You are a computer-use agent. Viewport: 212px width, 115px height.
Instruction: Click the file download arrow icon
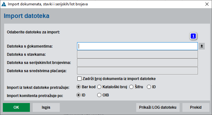point(202,46)
